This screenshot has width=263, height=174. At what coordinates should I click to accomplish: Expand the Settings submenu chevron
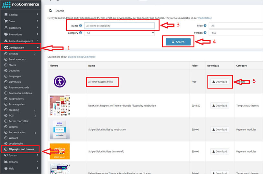coord(35,54)
